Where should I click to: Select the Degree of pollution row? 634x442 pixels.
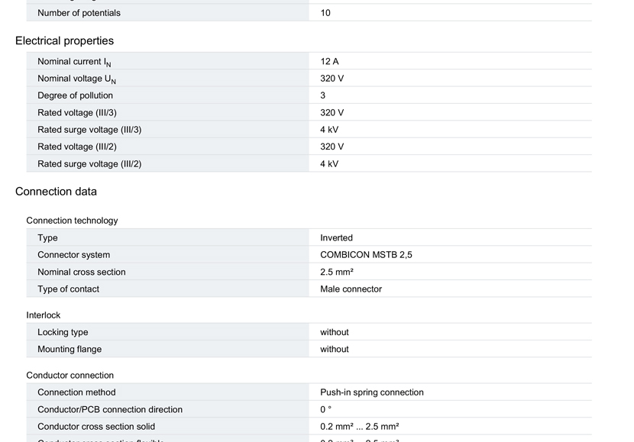[x=309, y=95]
